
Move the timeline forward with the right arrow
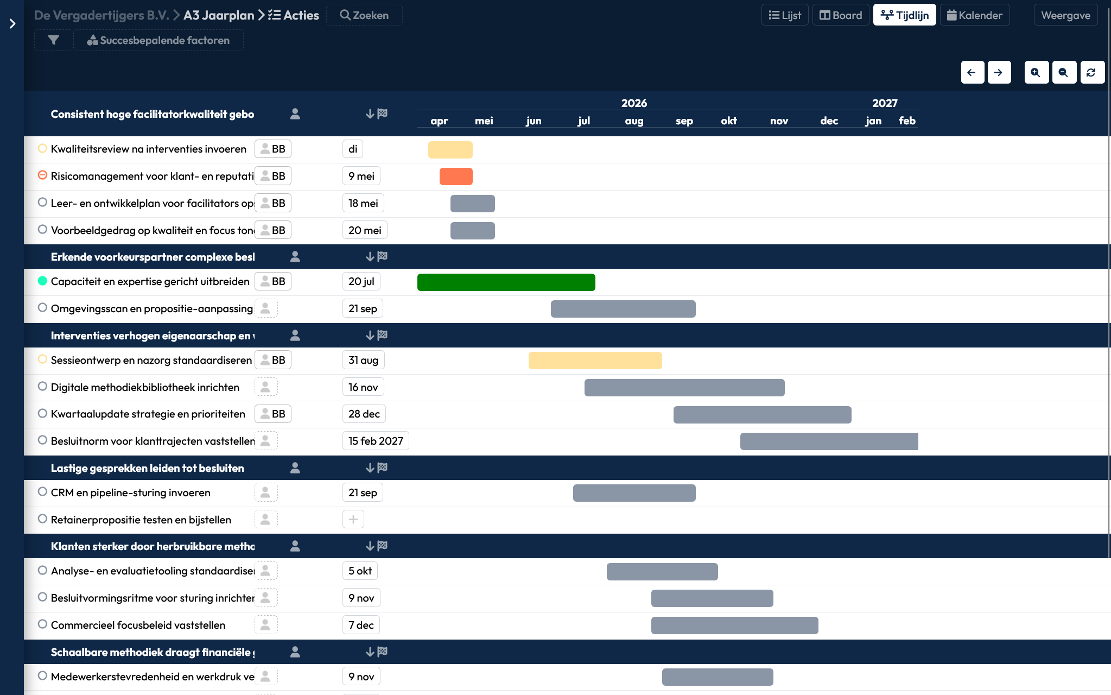[999, 72]
